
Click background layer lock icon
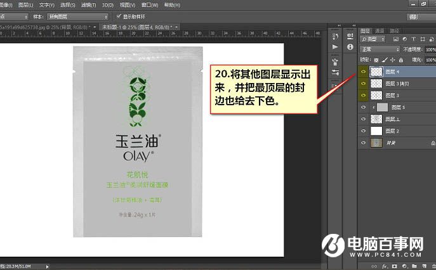pos(433,143)
